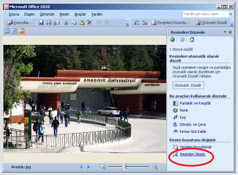Image resolution: width=238 pixels, height=175 pixels.
Task: Click the Save disk icon in toolbar
Action: pos(41,23)
